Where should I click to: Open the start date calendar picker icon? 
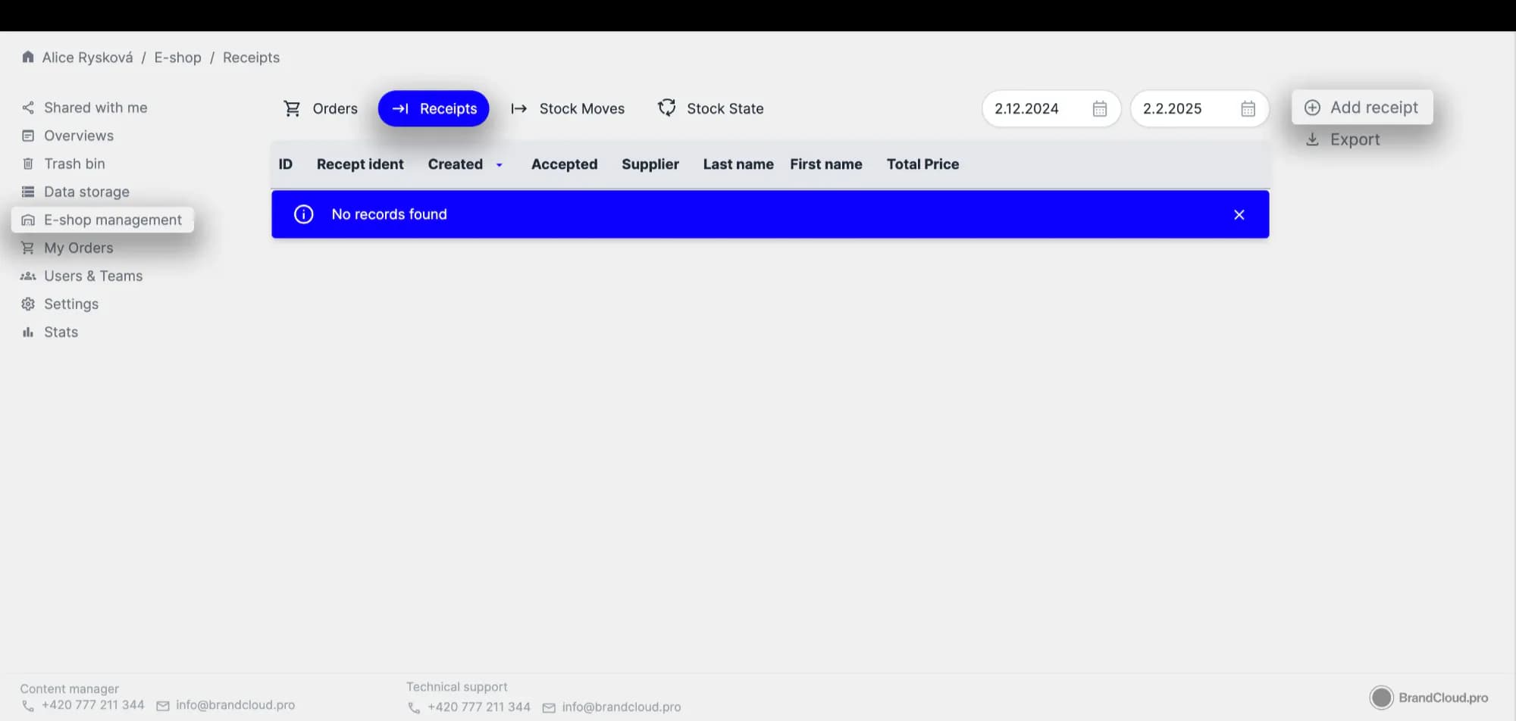1099,109
